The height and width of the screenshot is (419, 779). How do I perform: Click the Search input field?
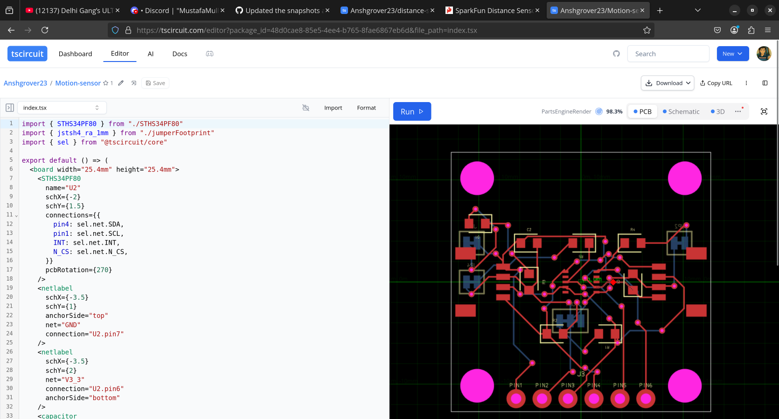coord(668,54)
